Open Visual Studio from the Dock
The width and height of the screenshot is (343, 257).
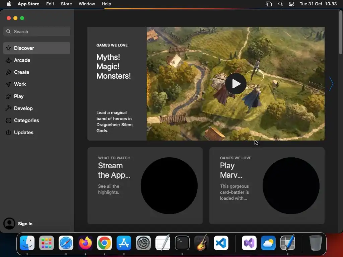249,243
